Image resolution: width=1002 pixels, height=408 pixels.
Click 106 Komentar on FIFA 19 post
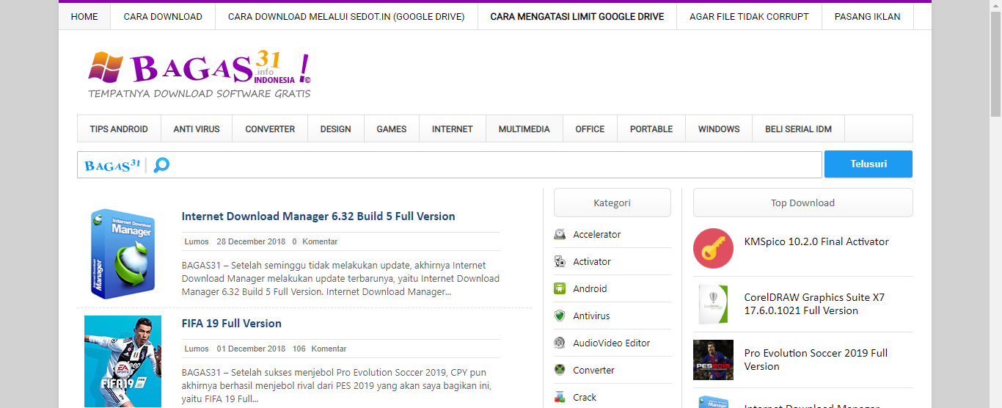(x=319, y=349)
